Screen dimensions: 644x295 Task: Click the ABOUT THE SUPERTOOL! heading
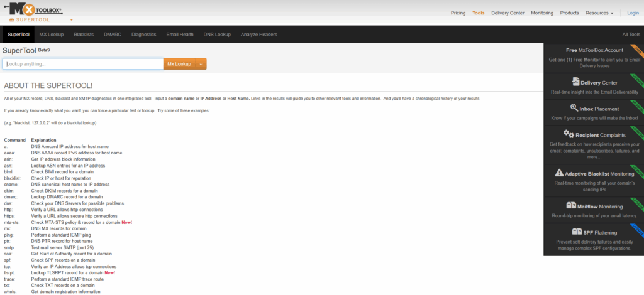tap(48, 85)
